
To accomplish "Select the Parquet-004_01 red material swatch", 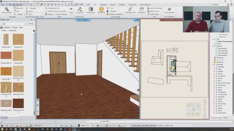I will 6,55.
